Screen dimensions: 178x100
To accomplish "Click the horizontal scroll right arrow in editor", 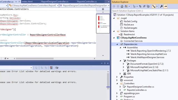I will click(x=95, y=59).
